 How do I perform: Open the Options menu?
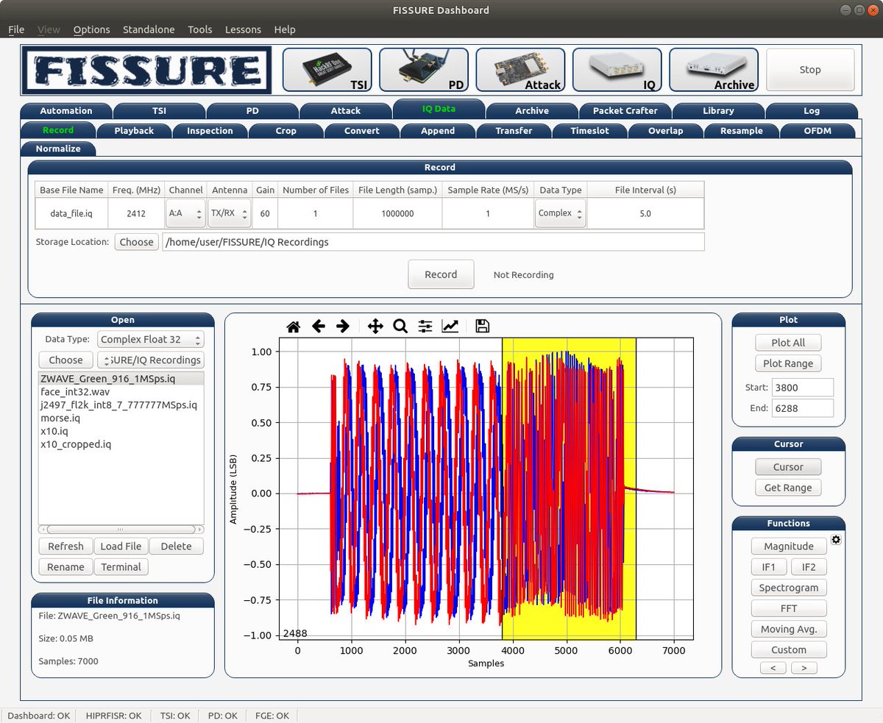pos(91,29)
